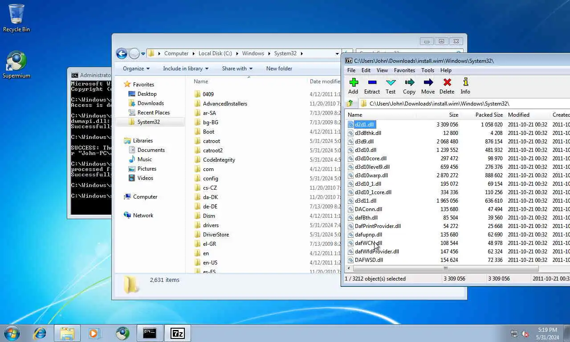Sort by Name column in 7-Zip

381,115
